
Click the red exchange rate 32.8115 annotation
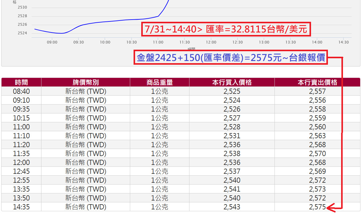pyautogui.click(x=226, y=29)
